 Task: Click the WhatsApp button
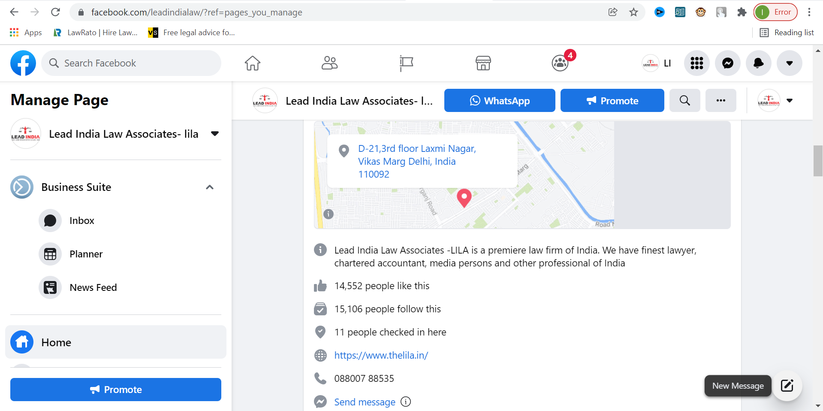click(500, 100)
